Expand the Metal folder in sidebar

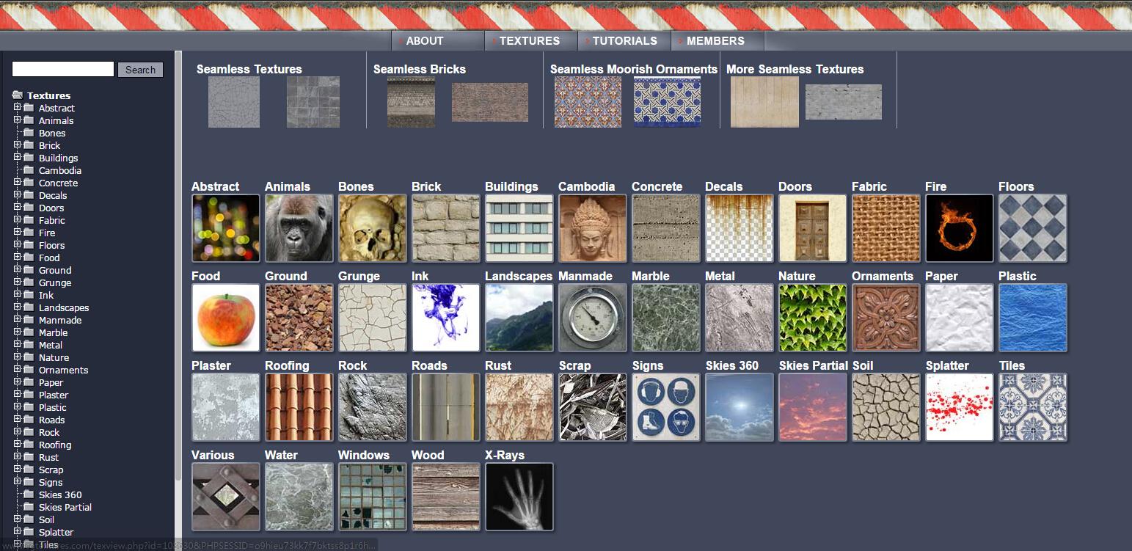point(18,345)
